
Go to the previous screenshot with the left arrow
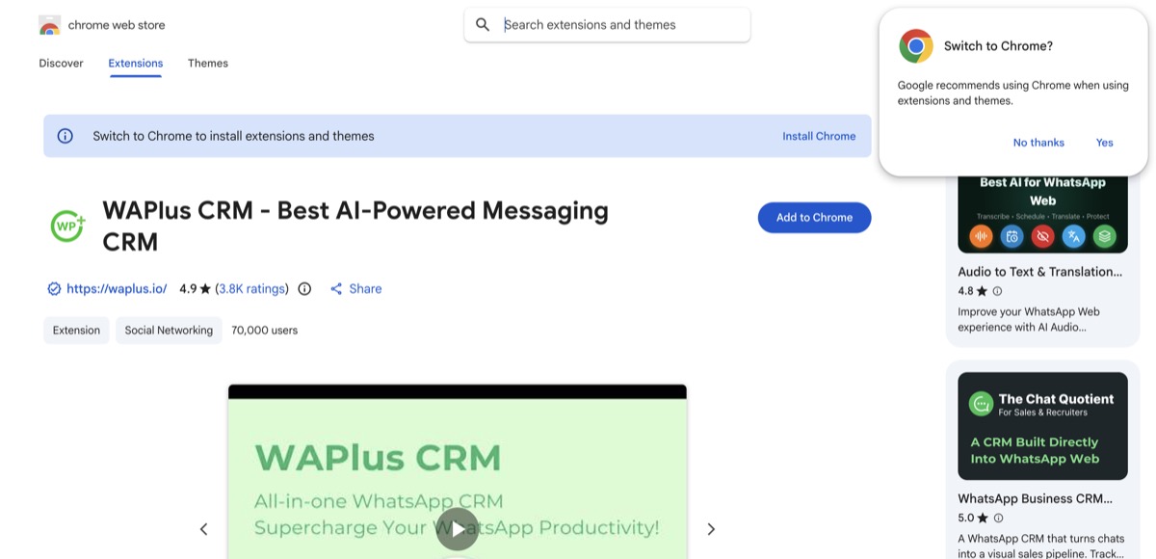pos(204,529)
